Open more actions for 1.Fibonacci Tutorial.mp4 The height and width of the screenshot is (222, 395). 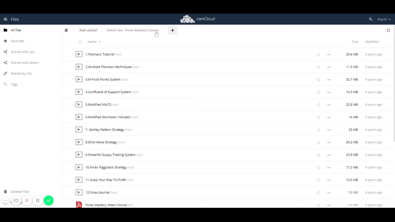[x=329, y=55]
